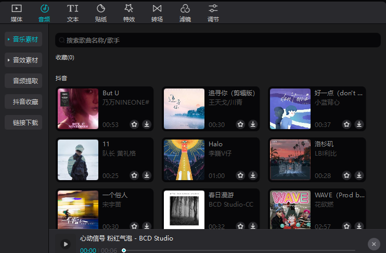
Task: Switch to the 转场 transitions tab
Action: click(x=157, y=14)
